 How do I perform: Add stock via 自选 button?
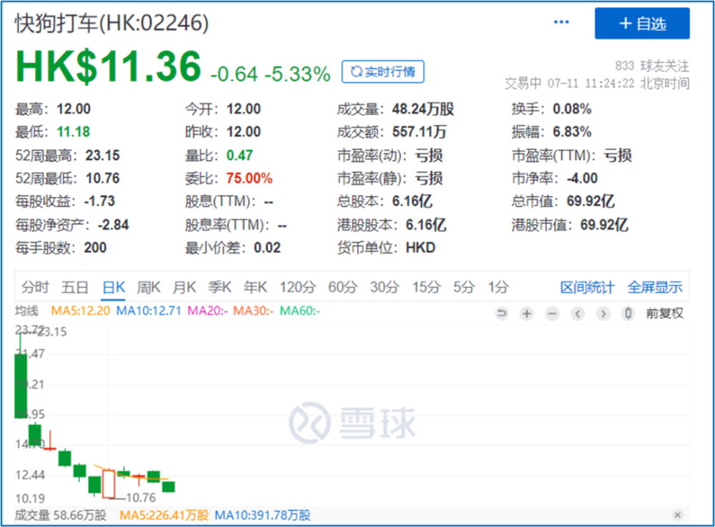click(x=642, y=24)
